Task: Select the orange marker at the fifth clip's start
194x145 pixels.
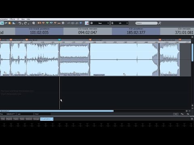Action: pyautogui.click(x=90, y=40)
